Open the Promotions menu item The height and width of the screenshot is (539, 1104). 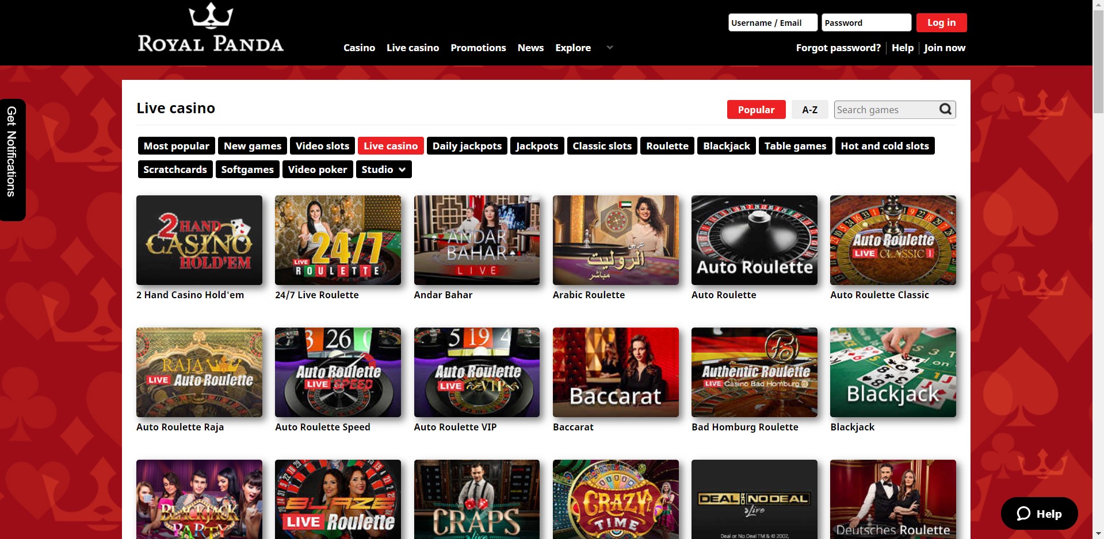coord(478,48)
